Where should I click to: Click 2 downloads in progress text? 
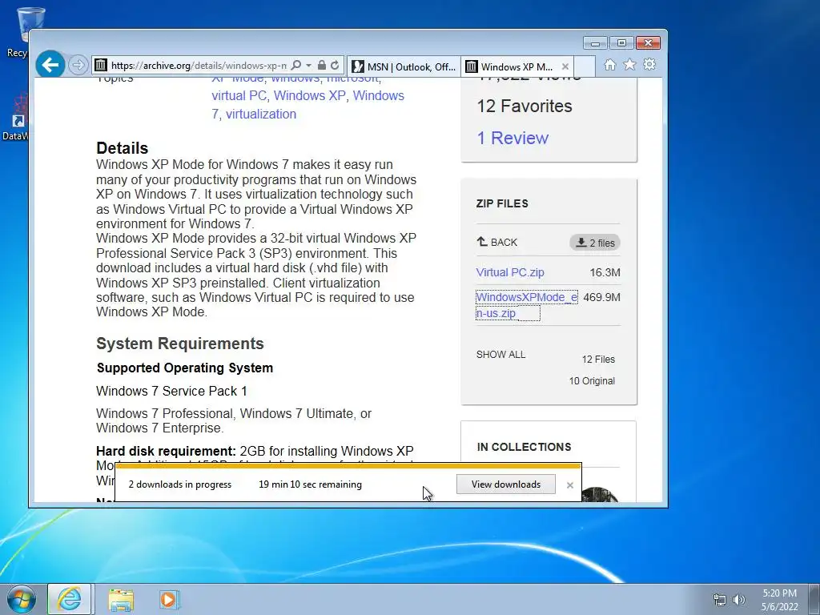(180, 484)
